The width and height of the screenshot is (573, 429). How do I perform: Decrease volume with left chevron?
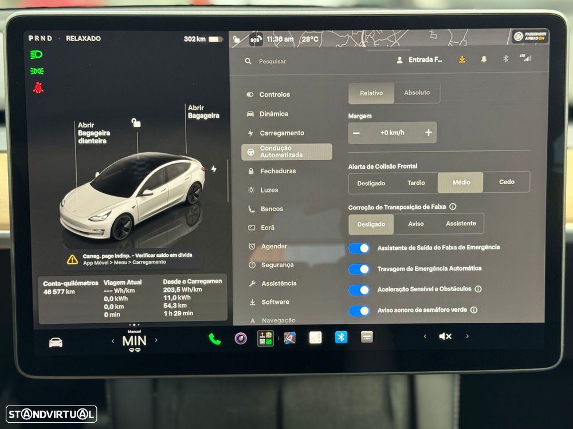point(425,336)
